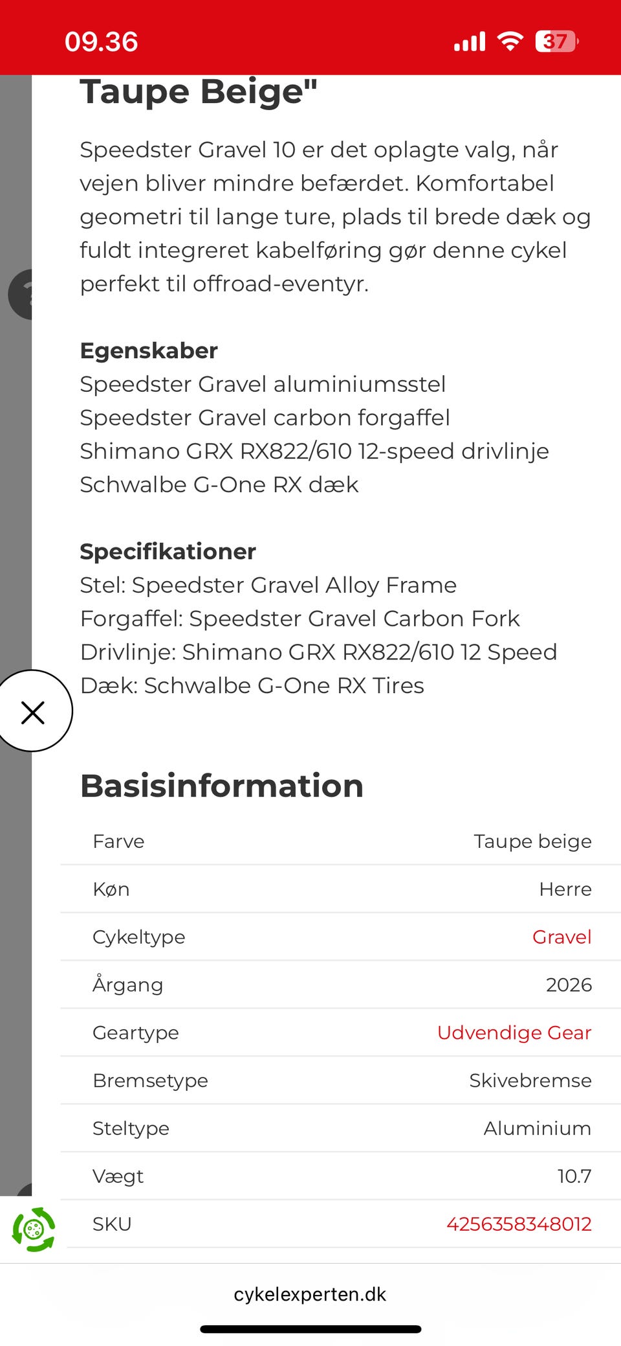This screenshot has height=1346, width=621.
Task: Tap the Basisinformation heading
Action: [221, 786]
